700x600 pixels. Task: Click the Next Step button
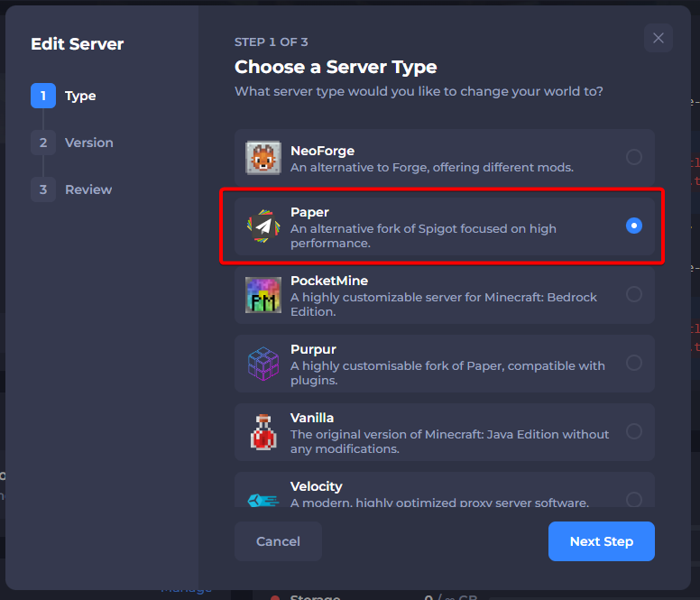coord(601,541)
